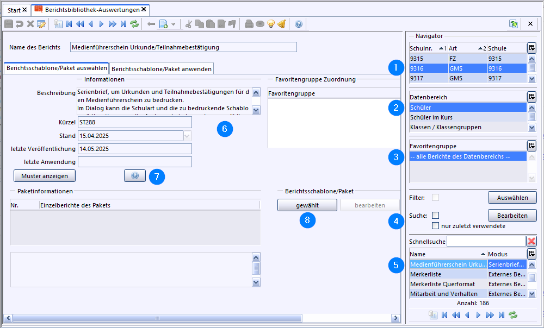Image resolution: width=544 pixels, height=328 pixels.
Task: Click the save disk icon in the main toolbar
Action: point(9,24)
